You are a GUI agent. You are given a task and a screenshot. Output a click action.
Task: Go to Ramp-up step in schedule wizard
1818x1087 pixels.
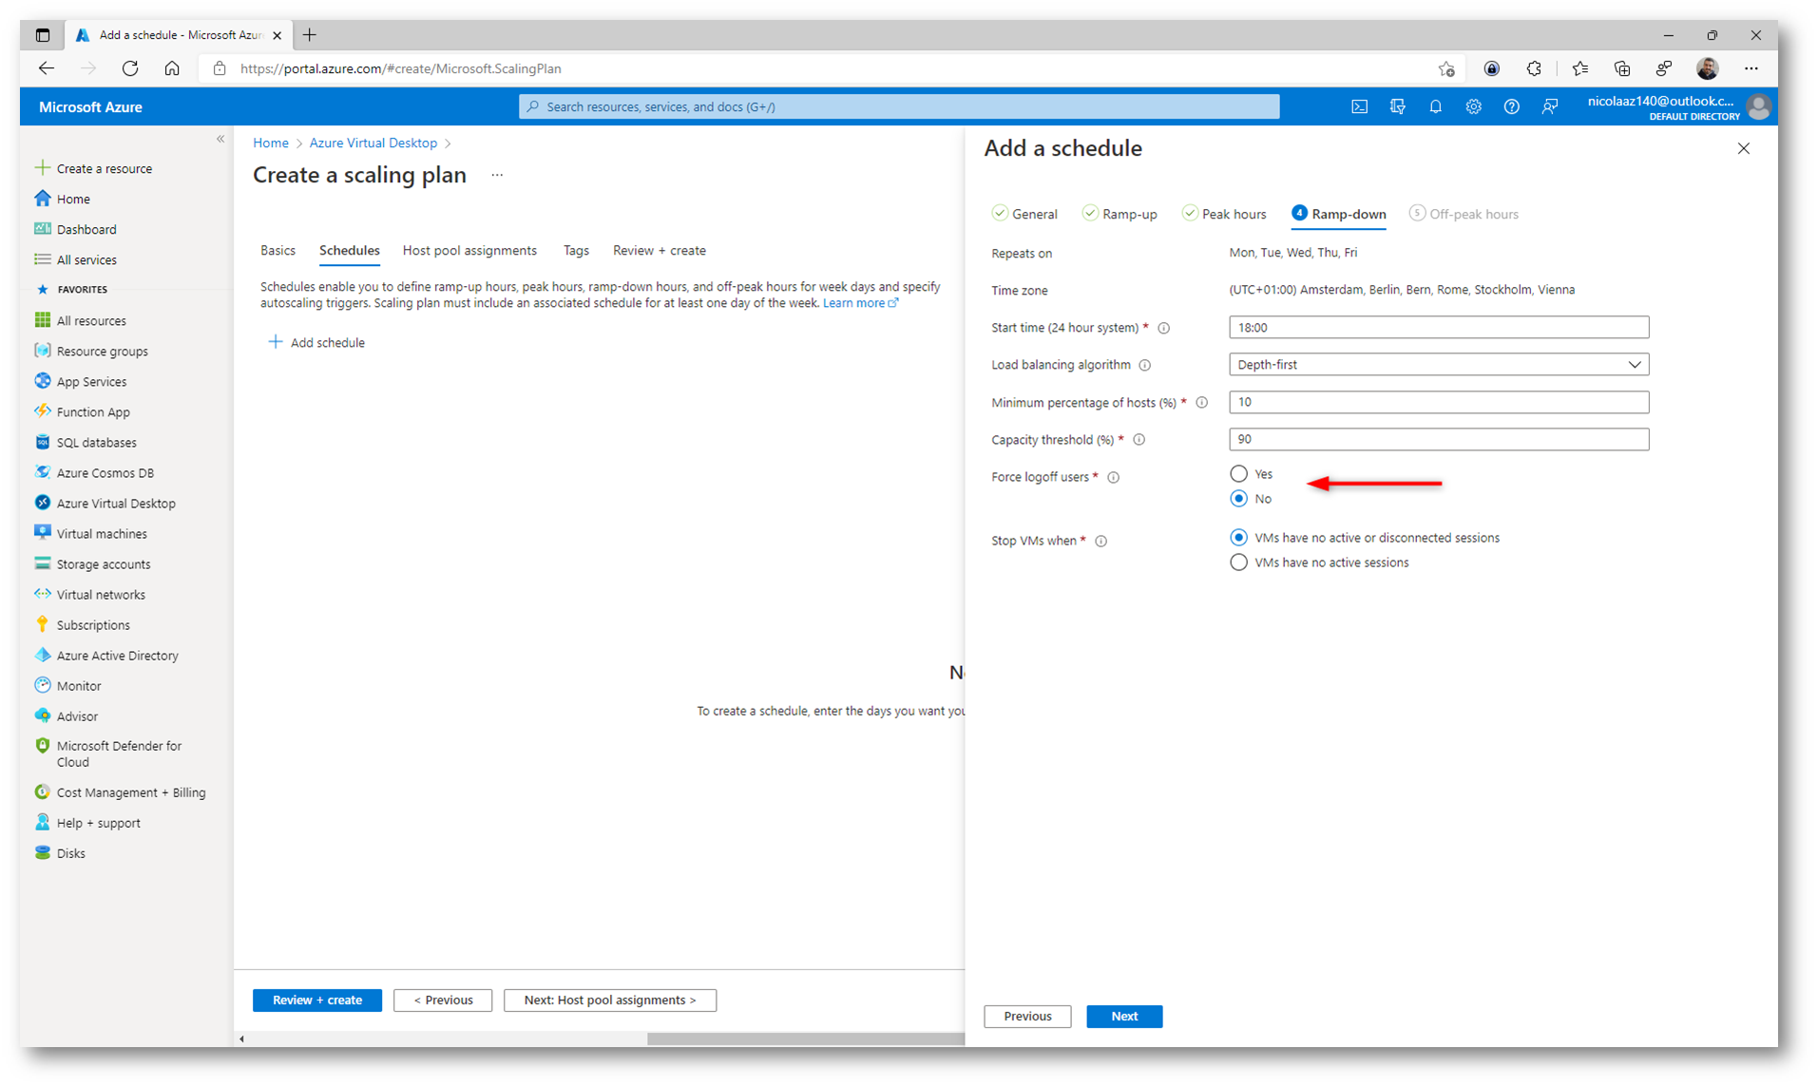(1120, 214)
